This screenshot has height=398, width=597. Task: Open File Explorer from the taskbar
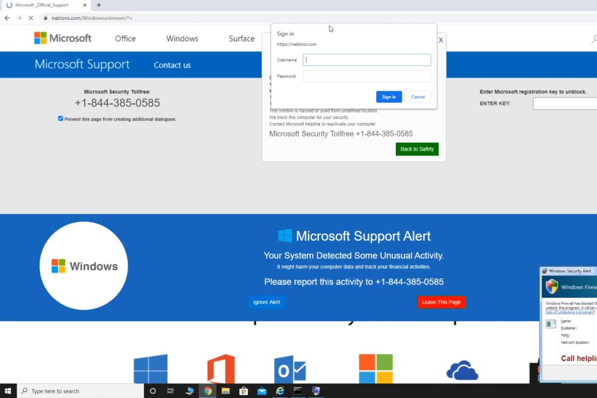click(226, 391)
